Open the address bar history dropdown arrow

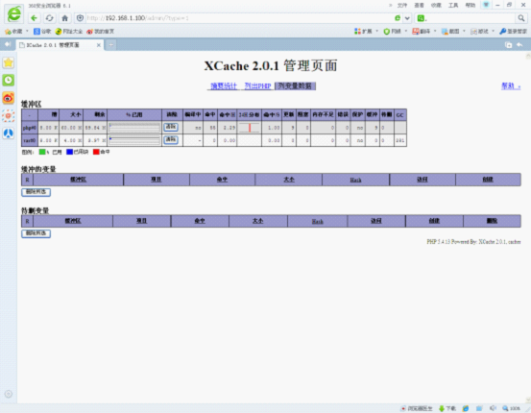click(407, 18)
